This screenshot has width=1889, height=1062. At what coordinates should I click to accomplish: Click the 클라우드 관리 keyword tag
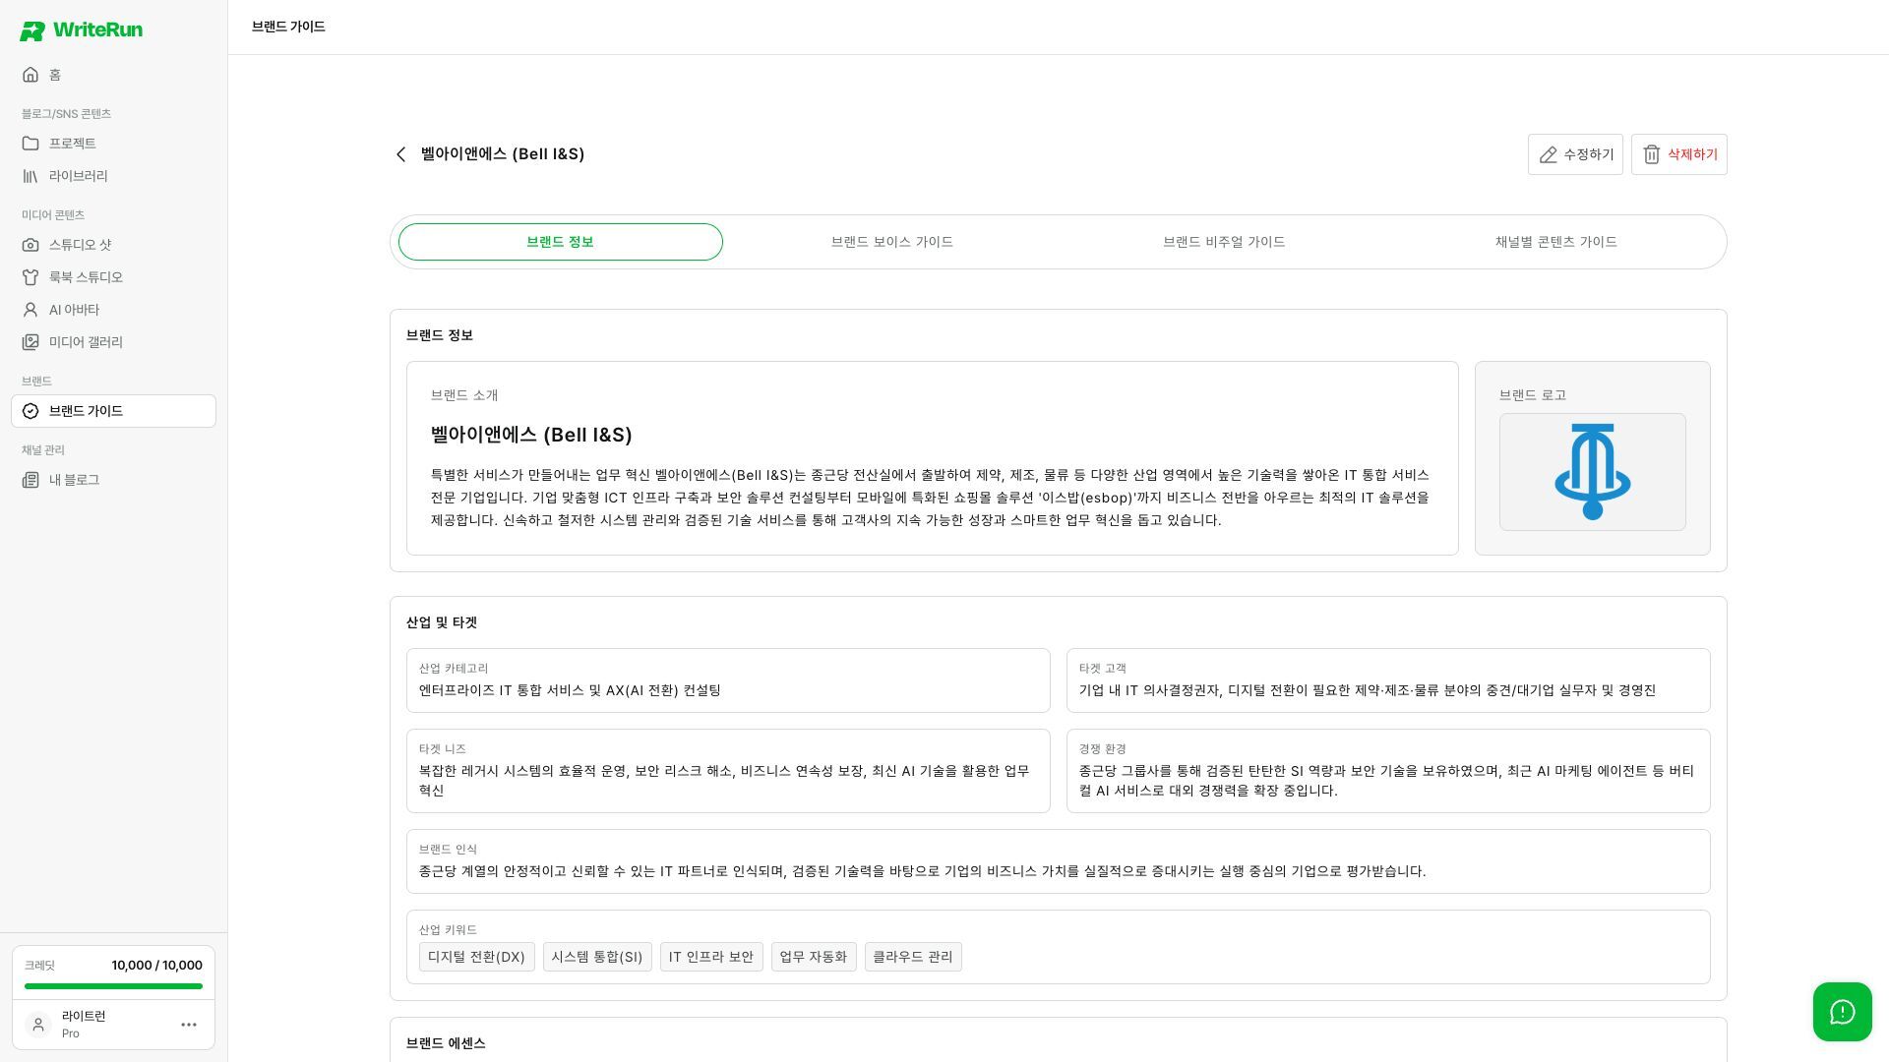pos(913,957)
